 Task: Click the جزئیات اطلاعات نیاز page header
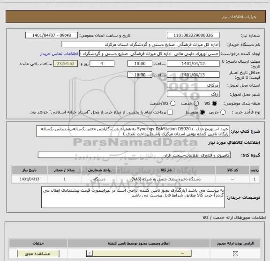click(x=239, y=17)
